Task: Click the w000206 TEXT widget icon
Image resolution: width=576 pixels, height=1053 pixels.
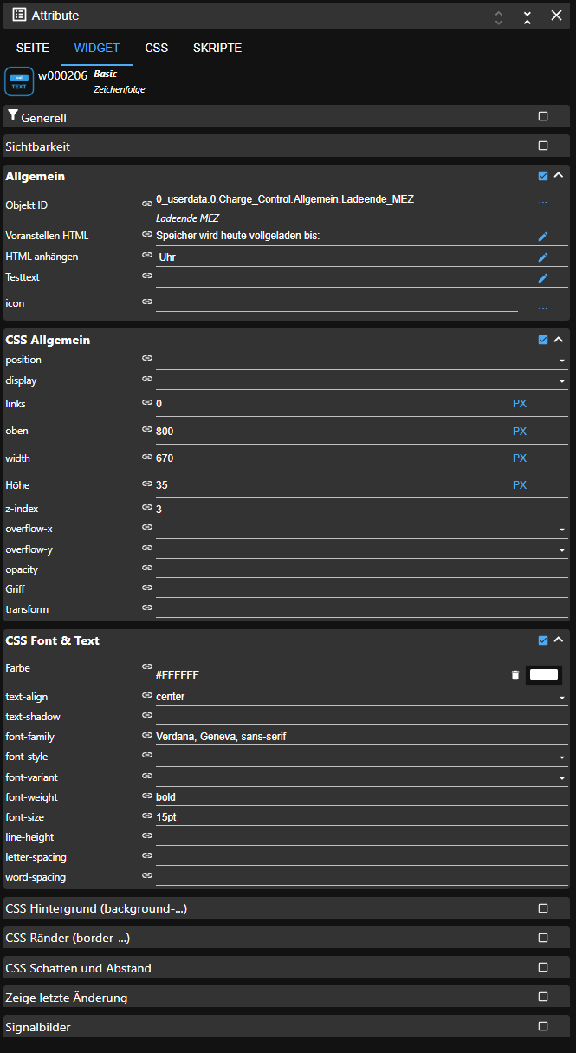Action: pyautogui.click(x=19, y=81)
